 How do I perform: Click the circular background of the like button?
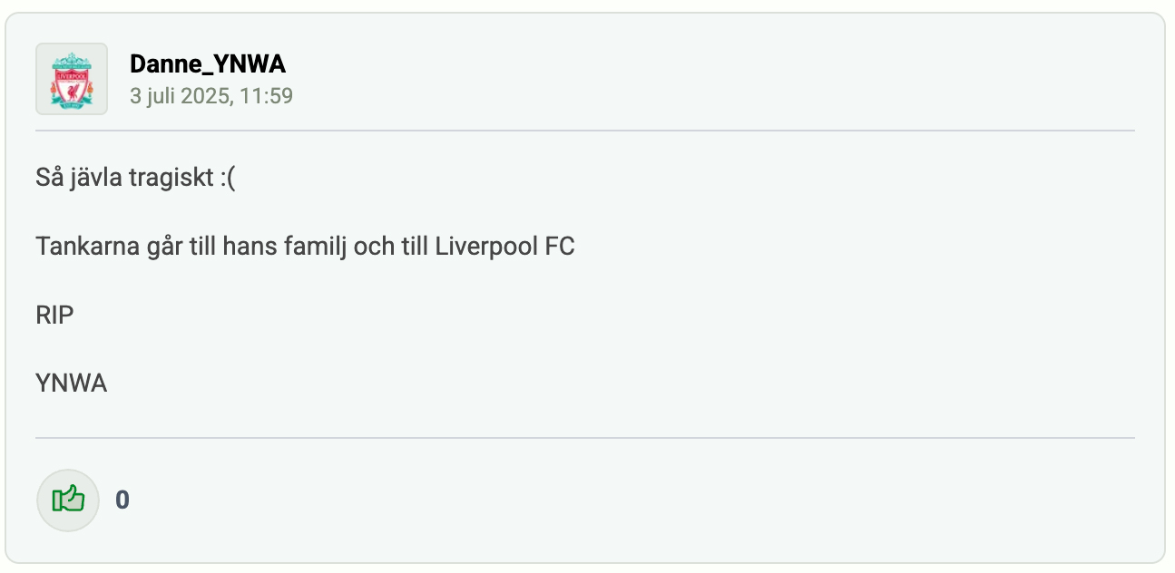68,500
